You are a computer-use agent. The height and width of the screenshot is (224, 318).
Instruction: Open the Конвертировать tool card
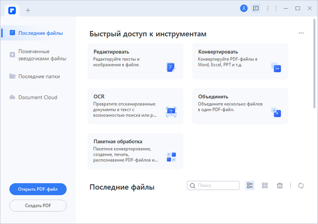[239, 61]
